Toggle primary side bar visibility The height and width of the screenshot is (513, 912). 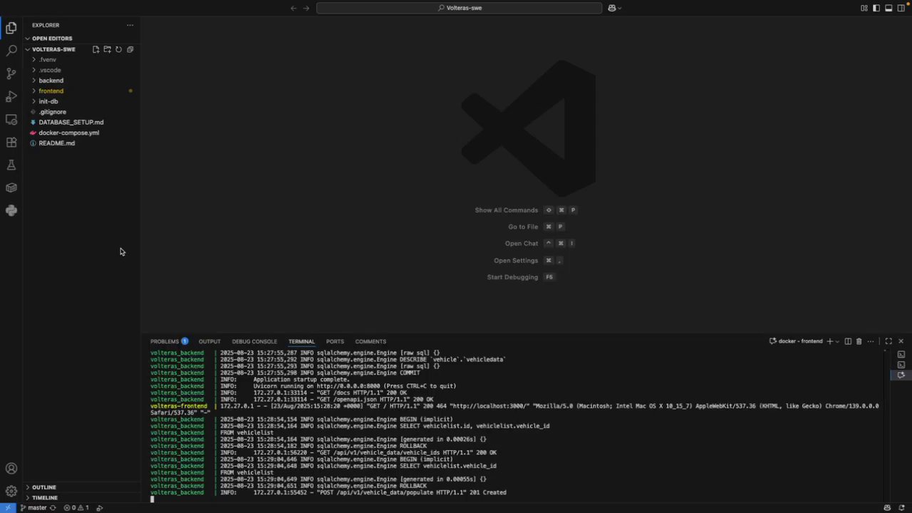coord(876,8)
